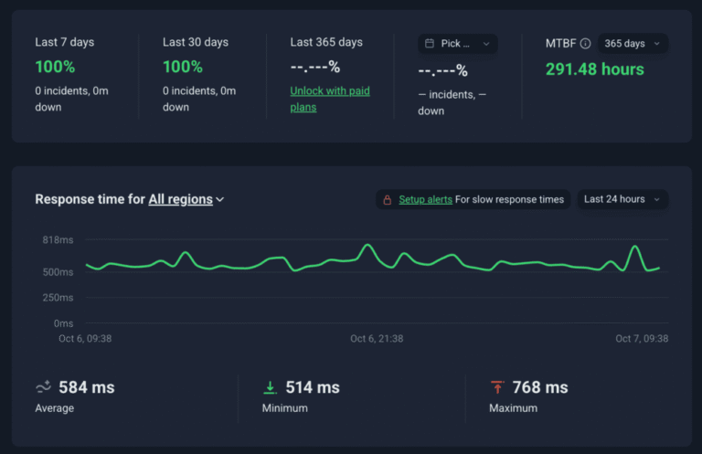Screen dimensions: 702x454
Task: Click the Oct 6, 09:38 time label
Action: (85, 339)
